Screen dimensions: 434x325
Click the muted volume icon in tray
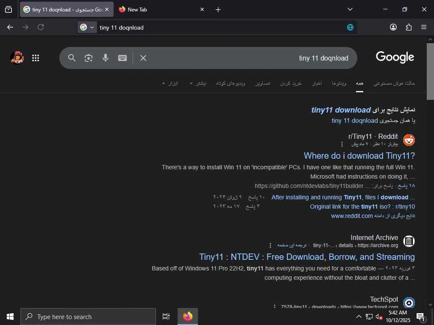click(x=379, y=317)
